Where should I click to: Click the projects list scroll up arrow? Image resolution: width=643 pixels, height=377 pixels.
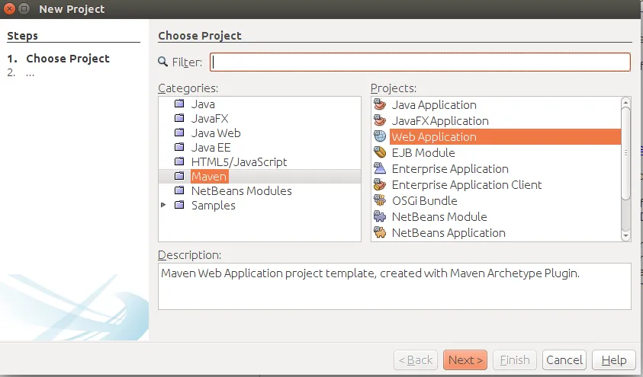tap(625, 102)
